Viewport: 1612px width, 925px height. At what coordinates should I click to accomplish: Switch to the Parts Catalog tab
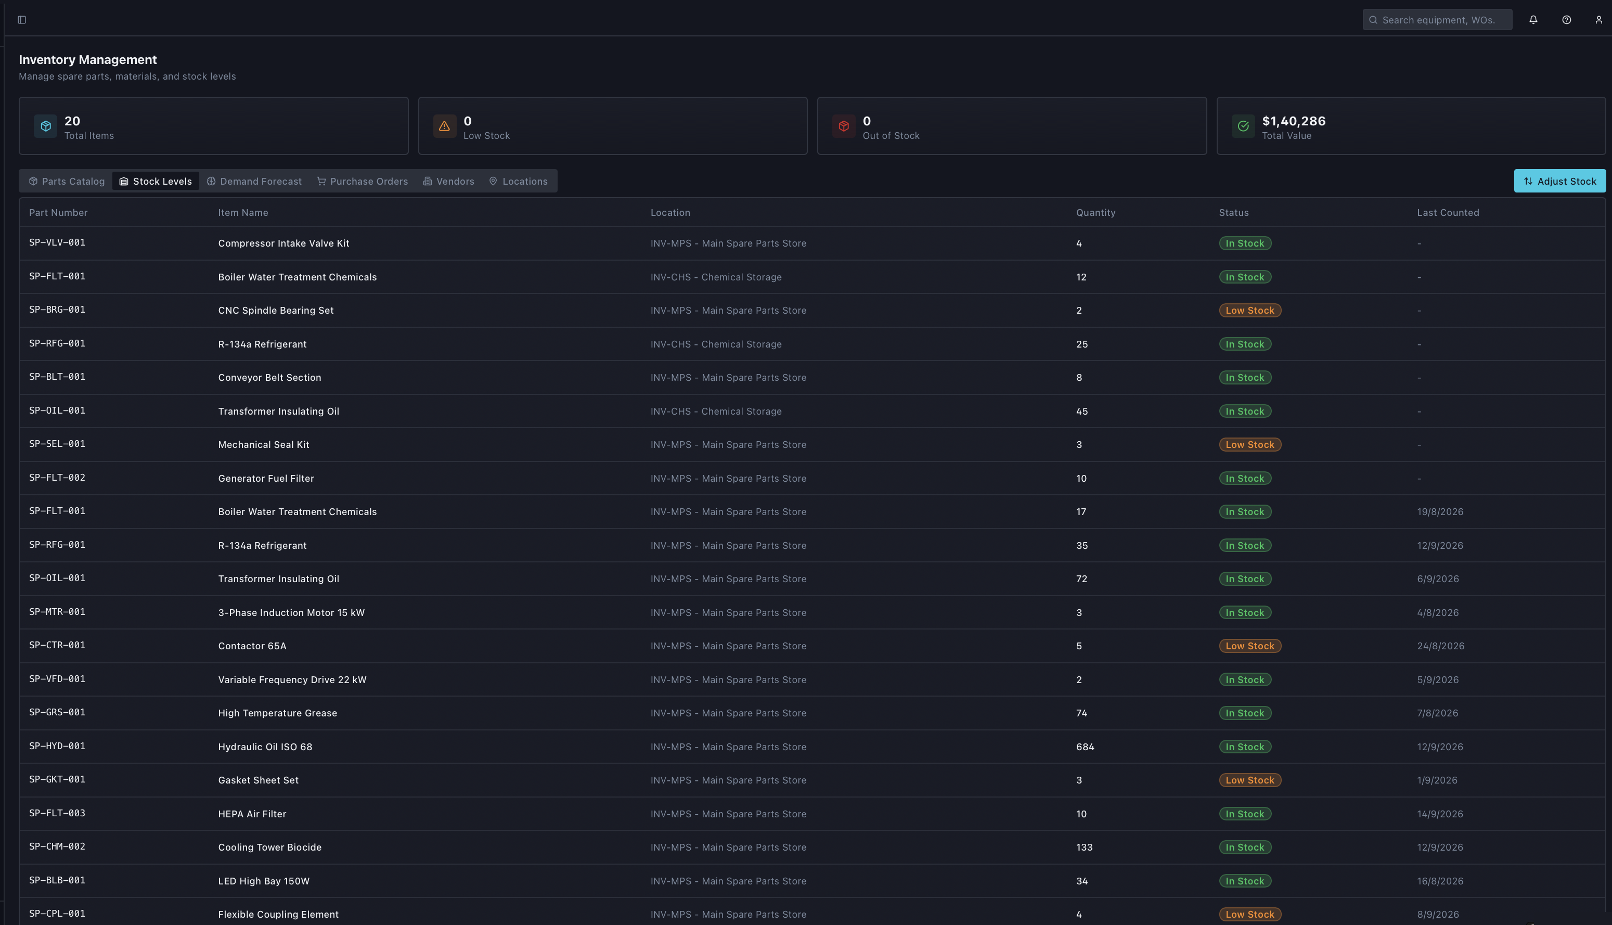(67, 181)
